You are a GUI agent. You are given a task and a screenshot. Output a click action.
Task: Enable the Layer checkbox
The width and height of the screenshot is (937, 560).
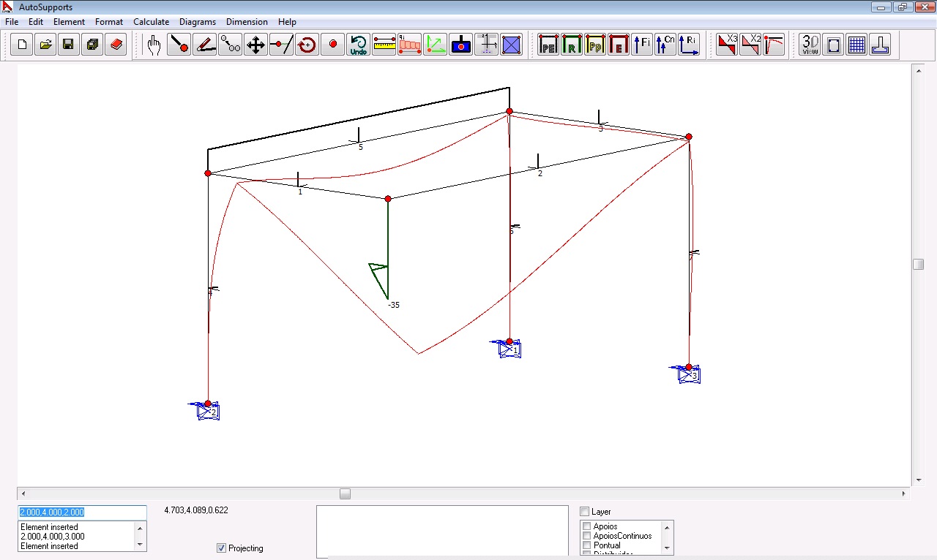point(584,512)
